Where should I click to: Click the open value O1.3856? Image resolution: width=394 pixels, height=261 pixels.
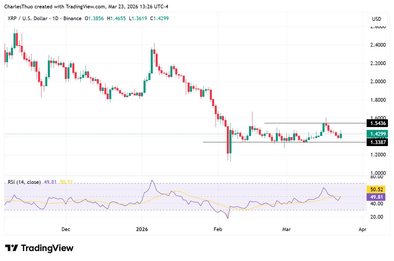[94, 18]
